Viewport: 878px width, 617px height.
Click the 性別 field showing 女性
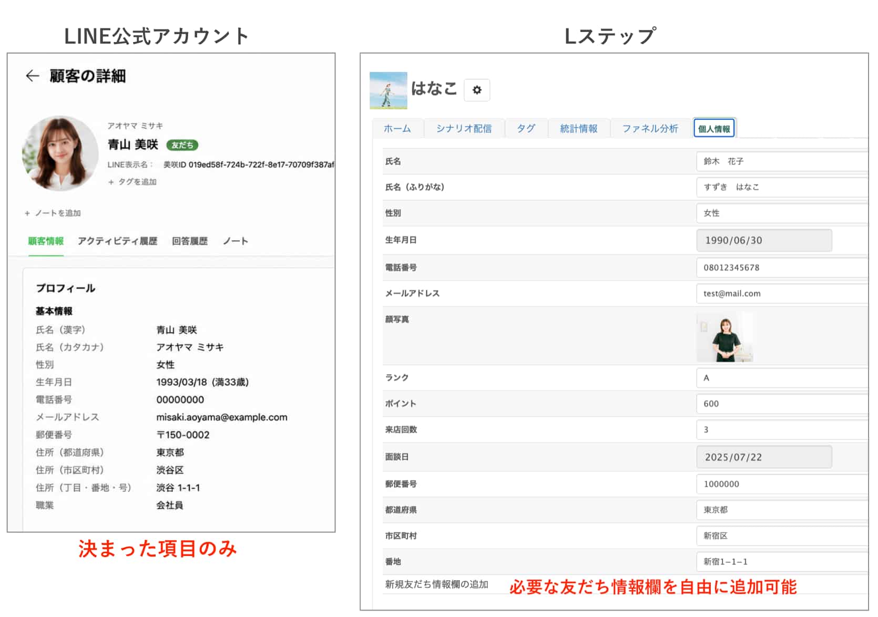(782, 213)
